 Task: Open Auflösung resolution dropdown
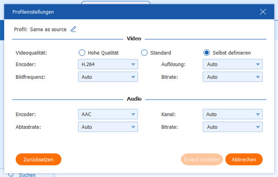(233, 64)
